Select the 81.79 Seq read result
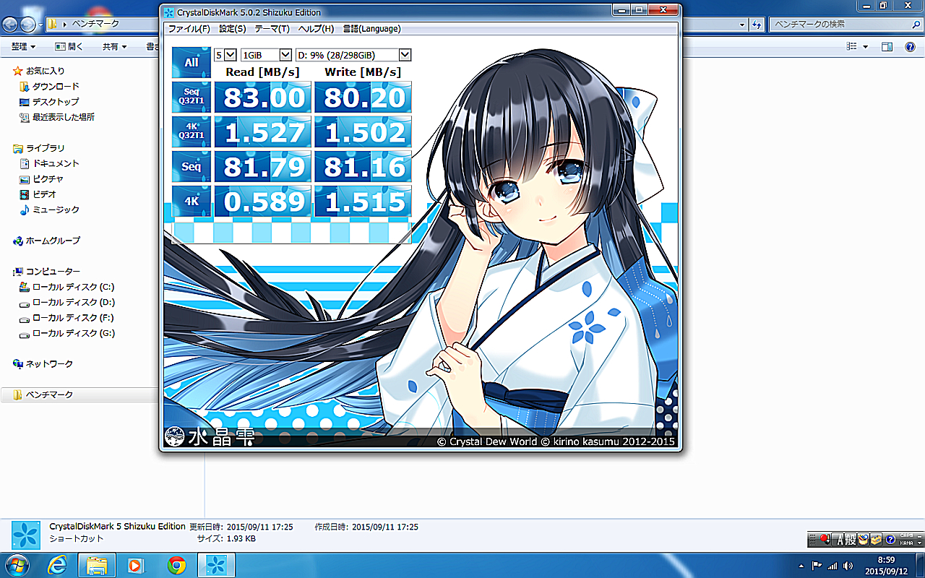Screen dimensions: 925x578 pyautogui.click(x=262, y=166)
